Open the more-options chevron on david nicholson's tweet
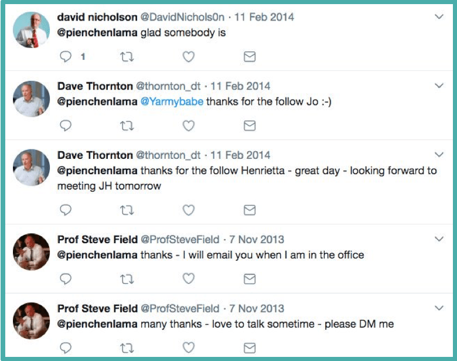Screen dimensions: 457x361 point(439,17)
